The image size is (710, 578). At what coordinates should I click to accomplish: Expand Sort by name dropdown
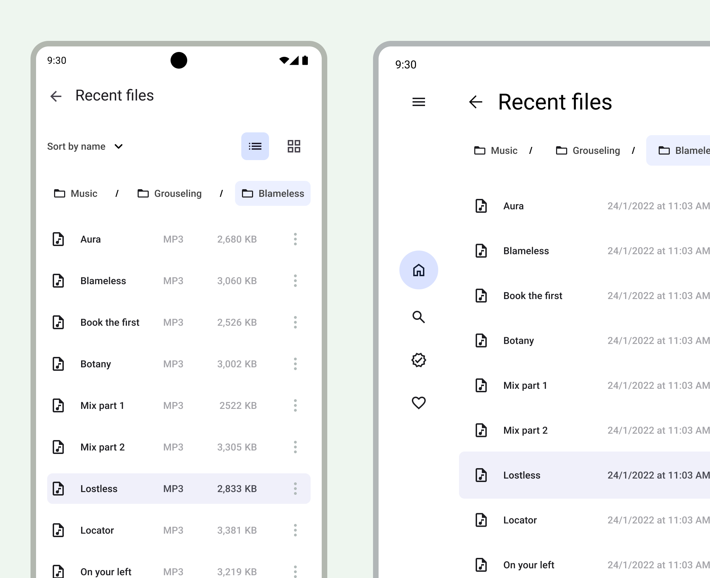[86, 146]
